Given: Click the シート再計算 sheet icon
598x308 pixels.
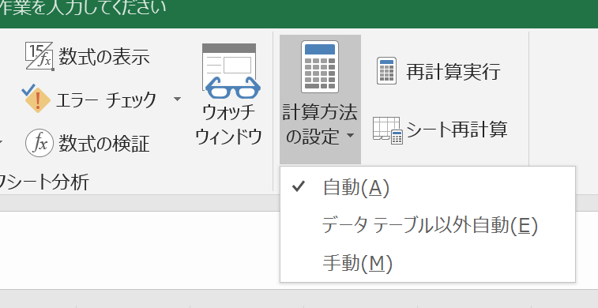Looking at the screenshot, I should click(388, 130).
